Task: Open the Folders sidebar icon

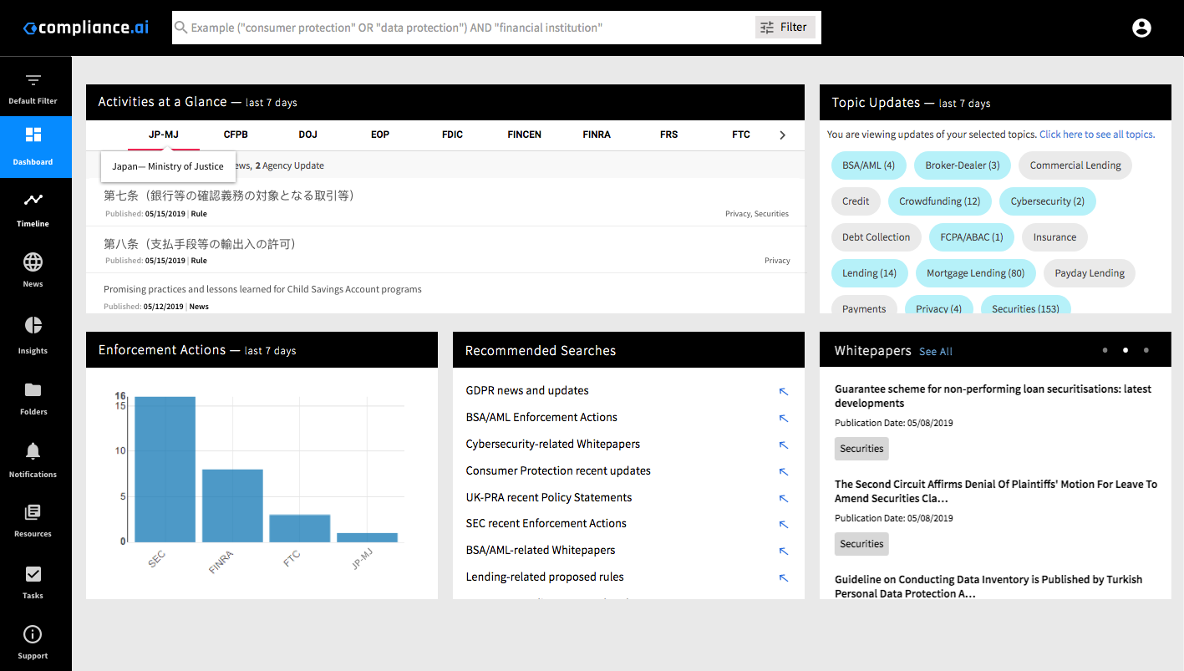Action: [x=33, y=389]
